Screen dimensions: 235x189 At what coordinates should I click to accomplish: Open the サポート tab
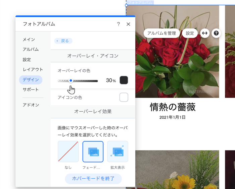point(31,89)
